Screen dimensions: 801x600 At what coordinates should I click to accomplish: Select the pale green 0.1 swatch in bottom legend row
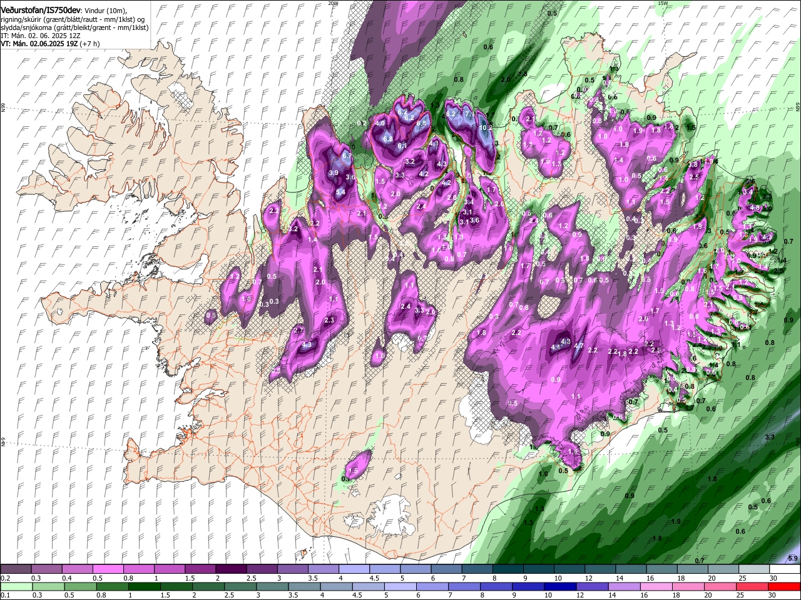click(16, 587)
